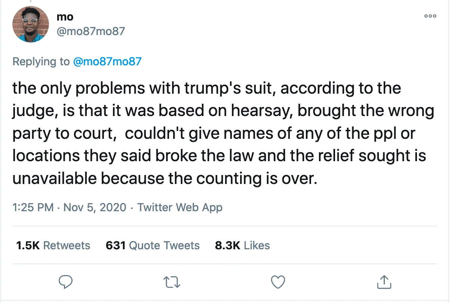Viewport: 451px width, 303px height.
Task: Retweet this tweet using the arrows icon
Action: tap(172, 282)
